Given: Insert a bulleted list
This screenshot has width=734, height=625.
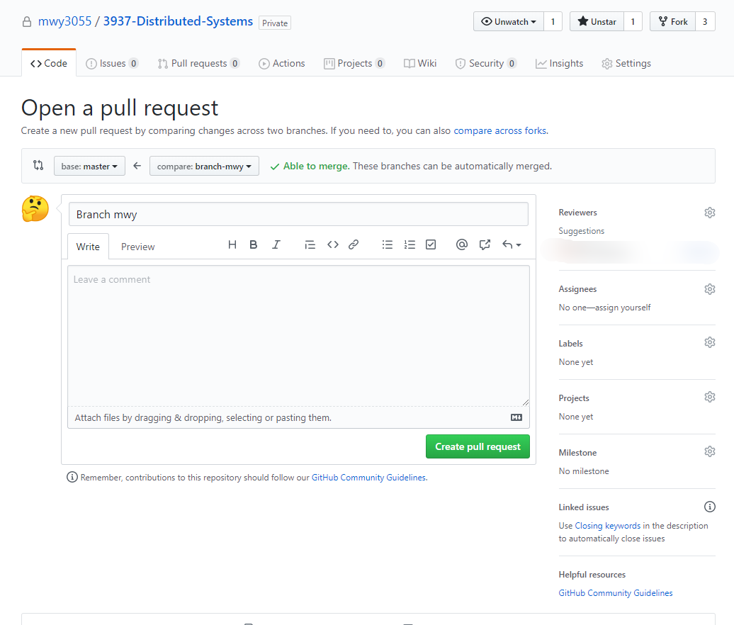Looking at the screenshot, I should (387, 244).
